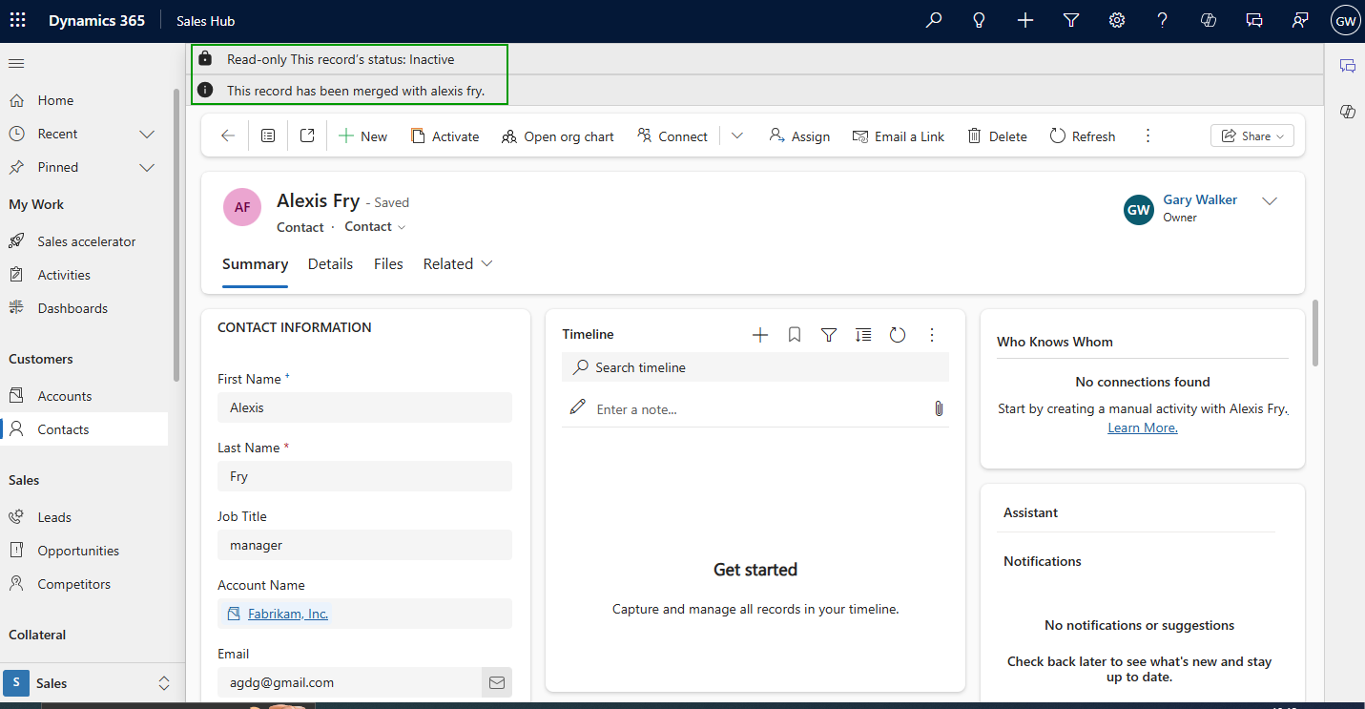The image size is (1365, 709).
Task: Click the Advanced Find filter icon
Action: [x=1071, y=20]
